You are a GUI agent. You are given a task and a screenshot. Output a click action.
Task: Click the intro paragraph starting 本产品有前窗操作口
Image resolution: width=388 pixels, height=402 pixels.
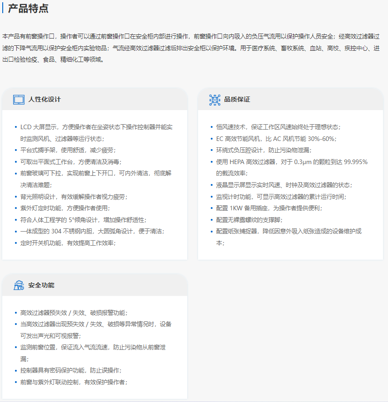coord(190,48)
